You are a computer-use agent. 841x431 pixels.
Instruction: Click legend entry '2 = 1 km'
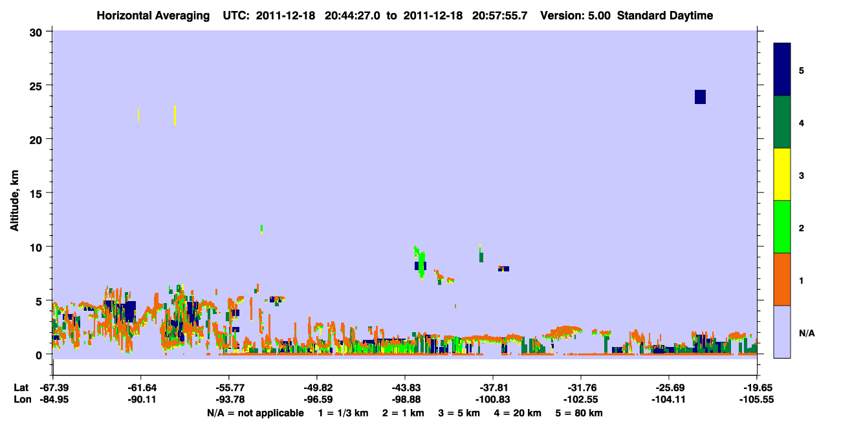click(403, 413)
